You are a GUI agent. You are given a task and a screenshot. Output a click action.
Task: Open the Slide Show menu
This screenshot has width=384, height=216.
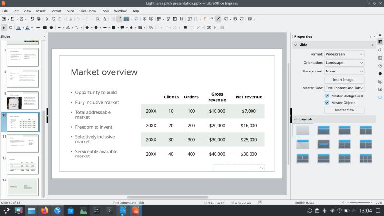(x=87, y=11)
